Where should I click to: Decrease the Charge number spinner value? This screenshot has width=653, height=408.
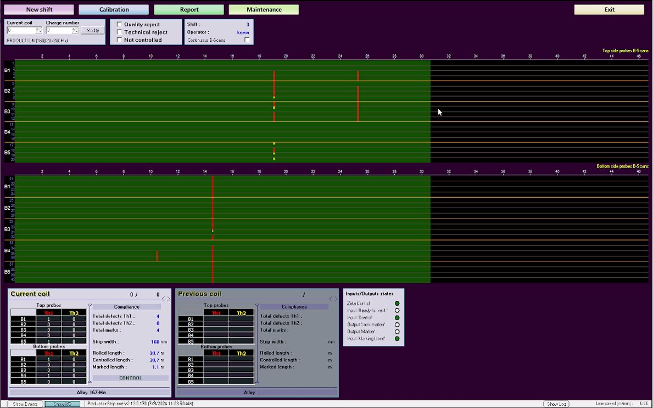coord(77,32)
